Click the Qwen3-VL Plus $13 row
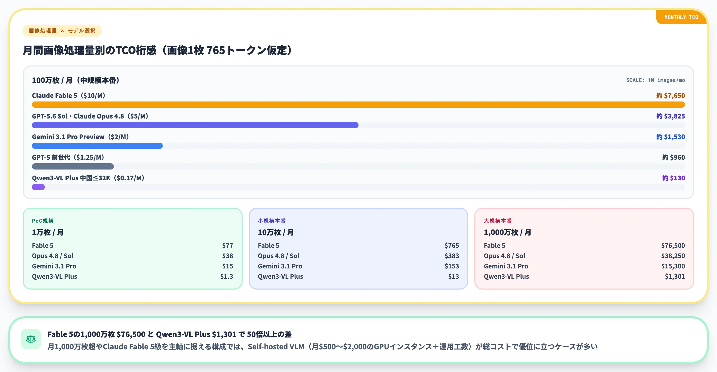The height and width of the screenshot is (372, 717). pyautogui.click(x=358, y=276)
